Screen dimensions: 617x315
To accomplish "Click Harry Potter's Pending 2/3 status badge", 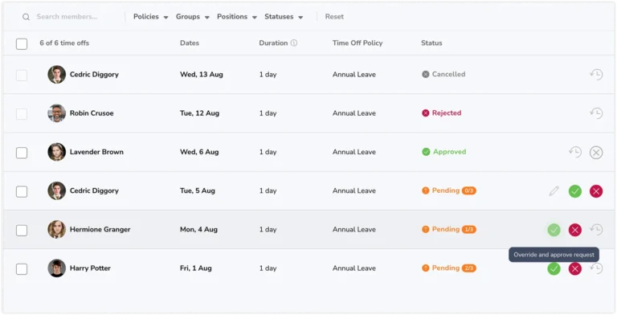I will (449, 268).
